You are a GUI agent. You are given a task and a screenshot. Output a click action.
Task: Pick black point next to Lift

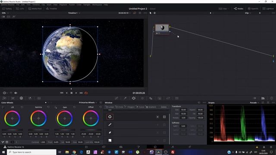(x=3, y=107)
